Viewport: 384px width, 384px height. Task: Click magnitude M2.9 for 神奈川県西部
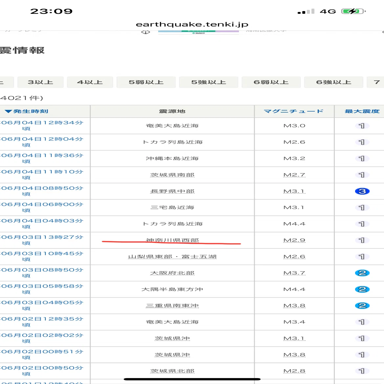pyautogui.click(x=294, y=240)
